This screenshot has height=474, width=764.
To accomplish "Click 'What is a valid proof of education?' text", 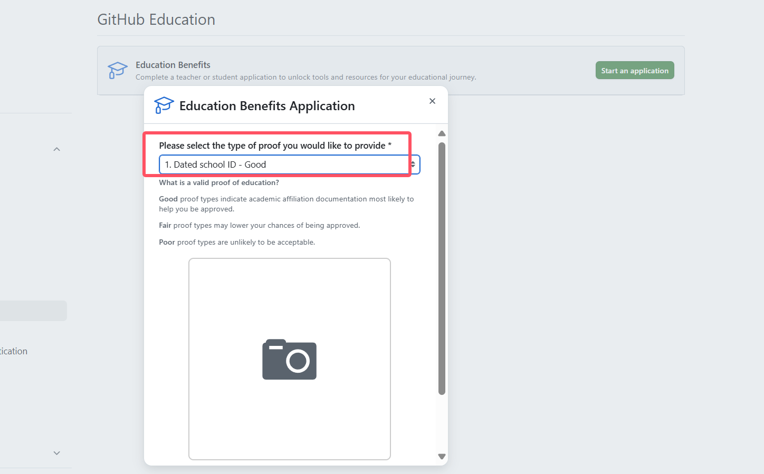I will pos(219,182).
